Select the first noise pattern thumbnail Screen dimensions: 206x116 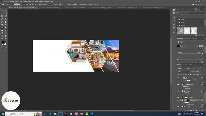click(180, 31)
